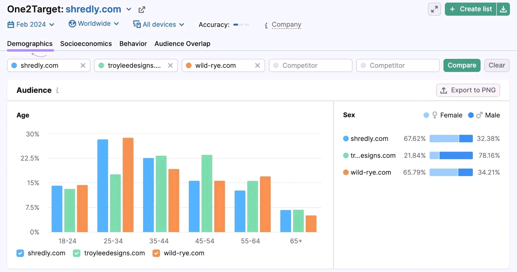Download the report with the download icon
This screenshot has height=272, width=517.
[503, 9]
